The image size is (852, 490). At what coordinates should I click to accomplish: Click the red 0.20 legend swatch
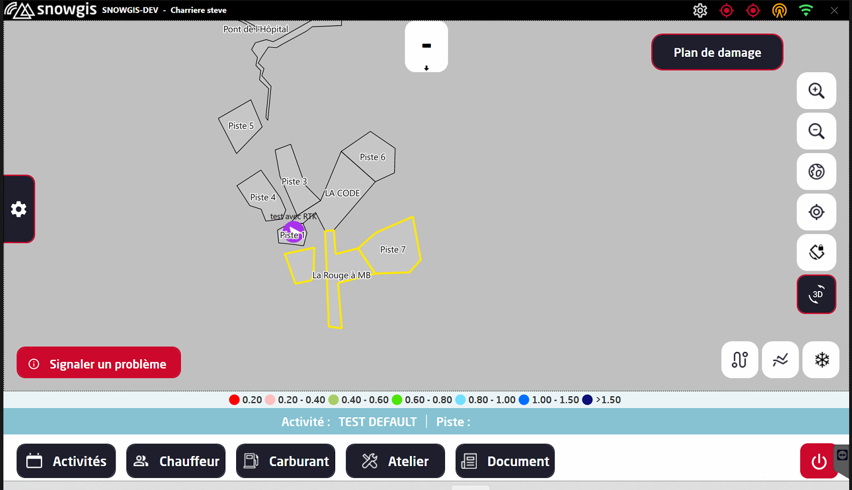(x=234, y=400)
